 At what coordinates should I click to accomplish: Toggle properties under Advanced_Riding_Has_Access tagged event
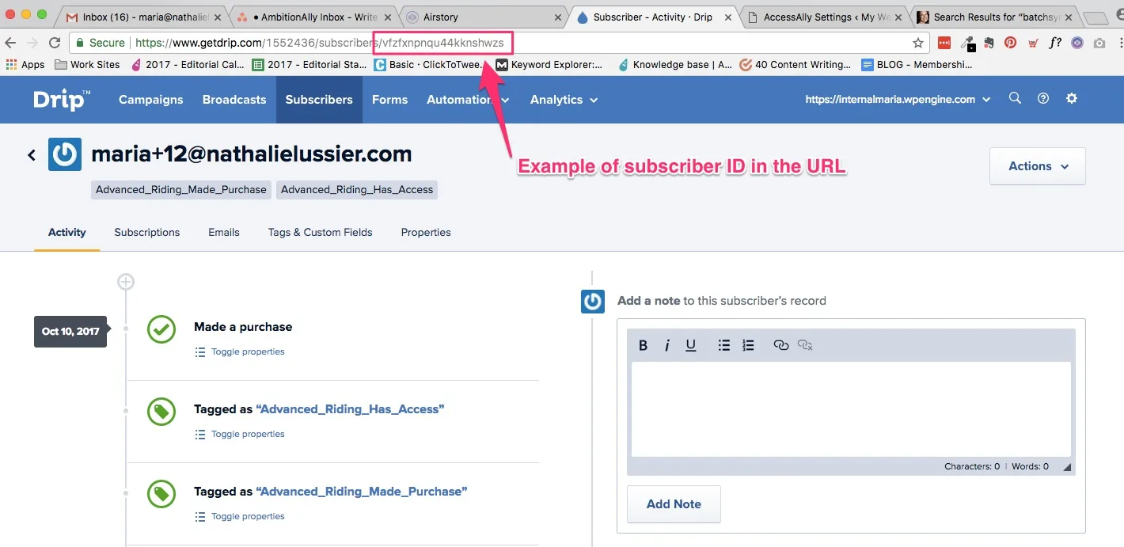(240, 434)
